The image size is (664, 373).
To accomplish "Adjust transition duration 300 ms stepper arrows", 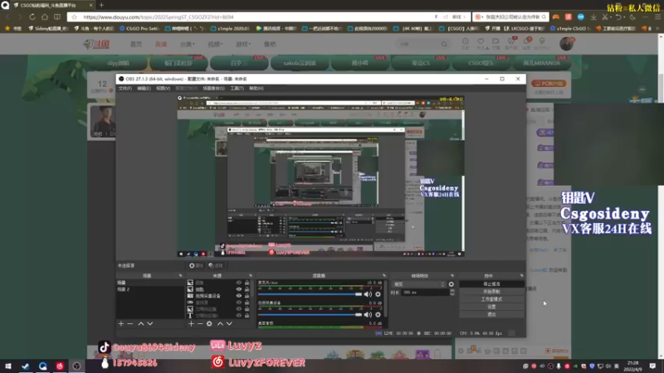I will tap(452, 293).
